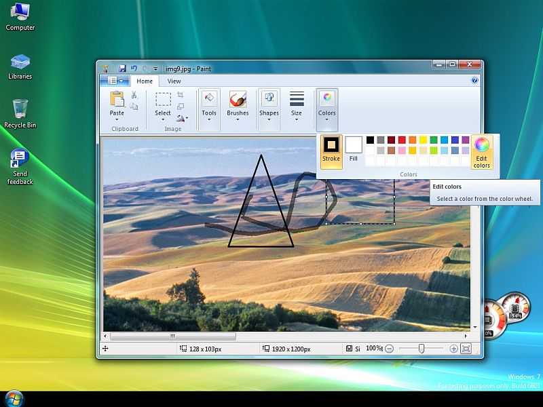The width and height of the screenshot is (543, 407).
Task: Click the disk size icon in status bar
Action: pyautogui.click(x=350, y=349)
